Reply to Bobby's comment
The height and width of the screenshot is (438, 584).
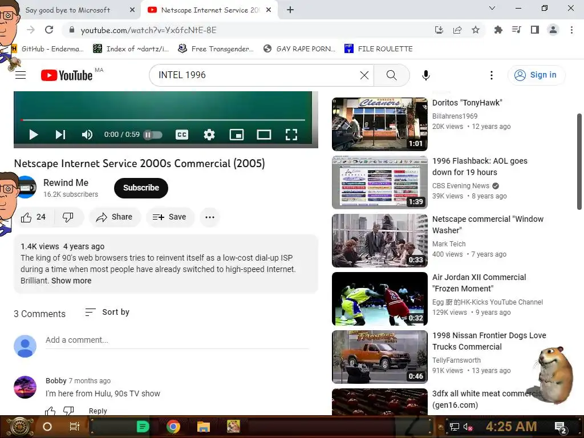(98, 411)
